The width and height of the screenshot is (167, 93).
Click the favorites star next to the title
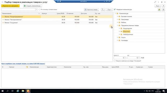point(2,2)
